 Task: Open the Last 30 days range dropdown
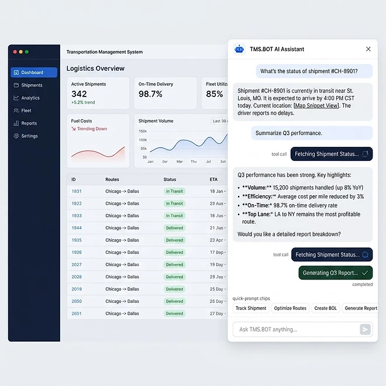click(219, 121)
